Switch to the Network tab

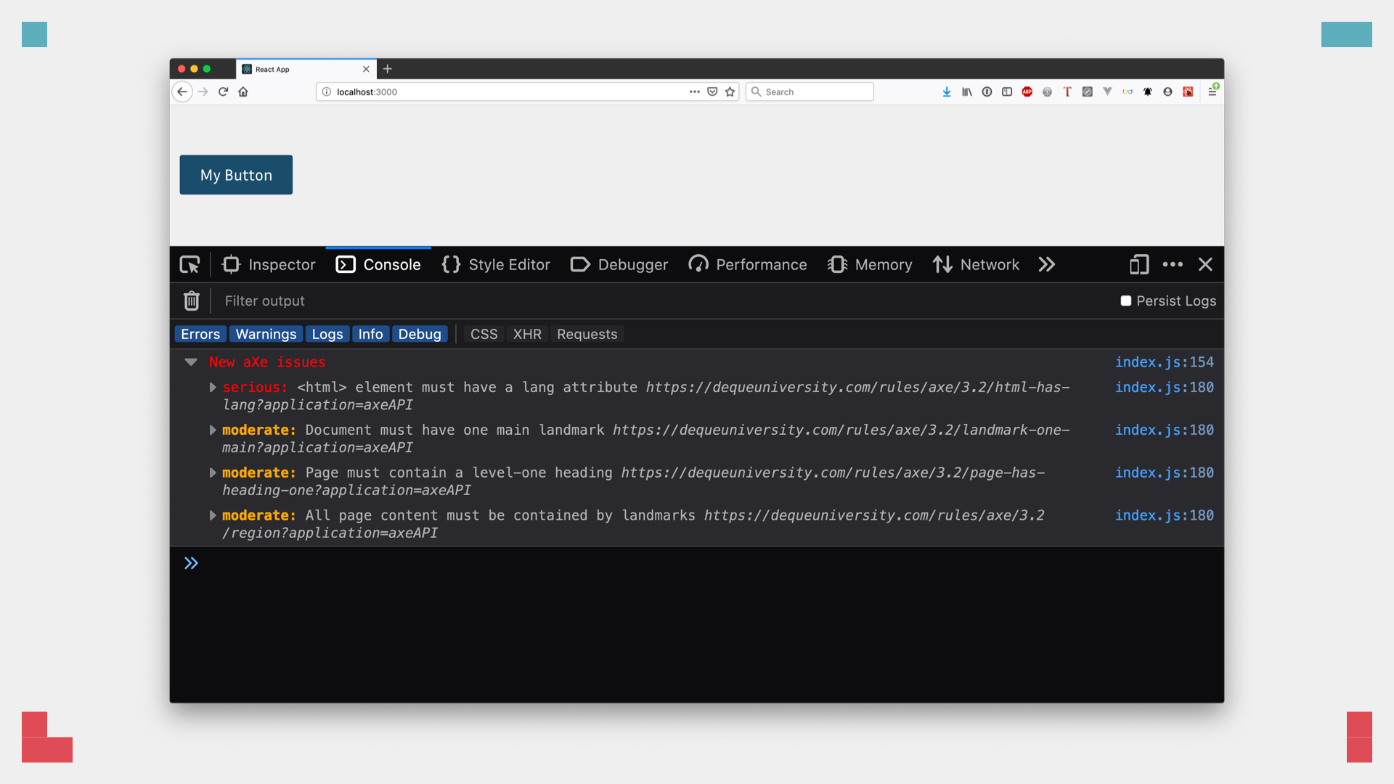coord(977,264)
